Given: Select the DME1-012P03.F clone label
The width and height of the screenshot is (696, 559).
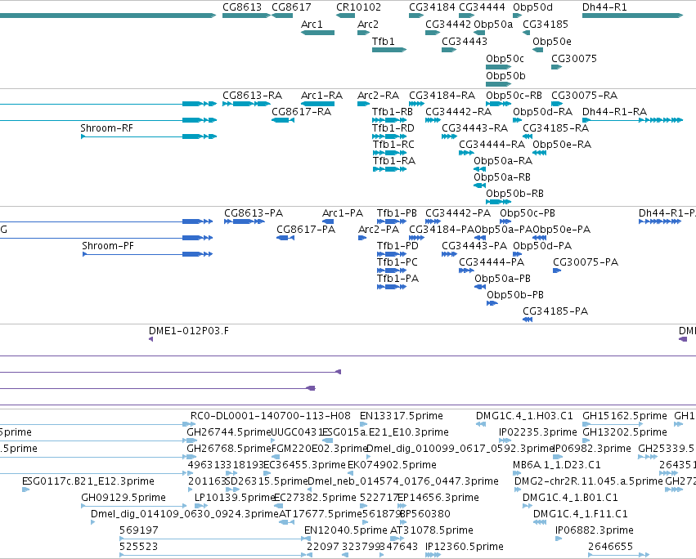Looking at the screenshot, I should tap(189, 331).
